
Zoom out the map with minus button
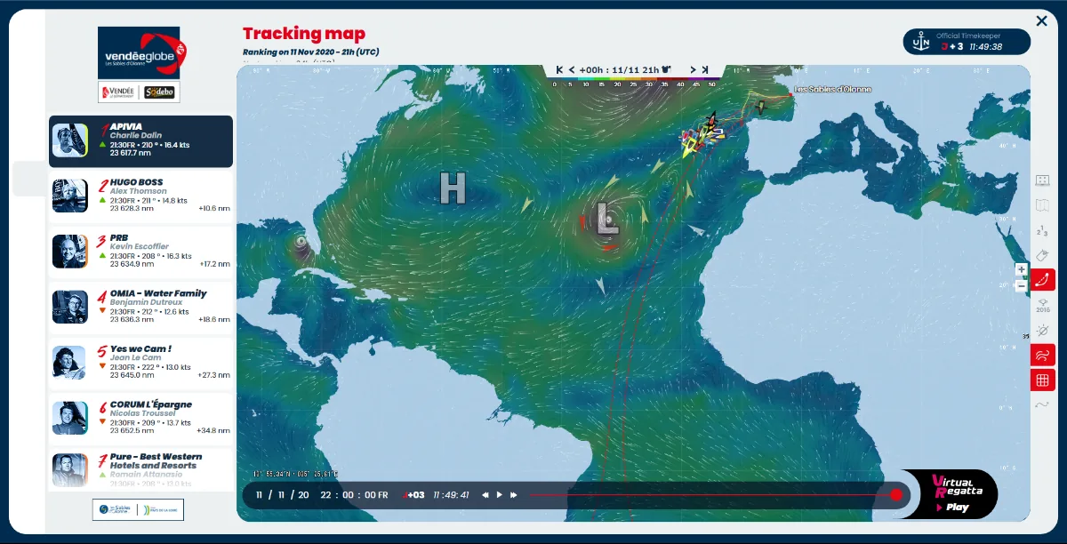(1022, 285)
